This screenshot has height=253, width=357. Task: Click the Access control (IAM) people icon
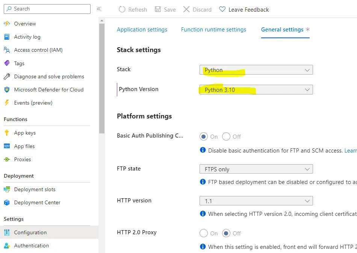(7, 50)
